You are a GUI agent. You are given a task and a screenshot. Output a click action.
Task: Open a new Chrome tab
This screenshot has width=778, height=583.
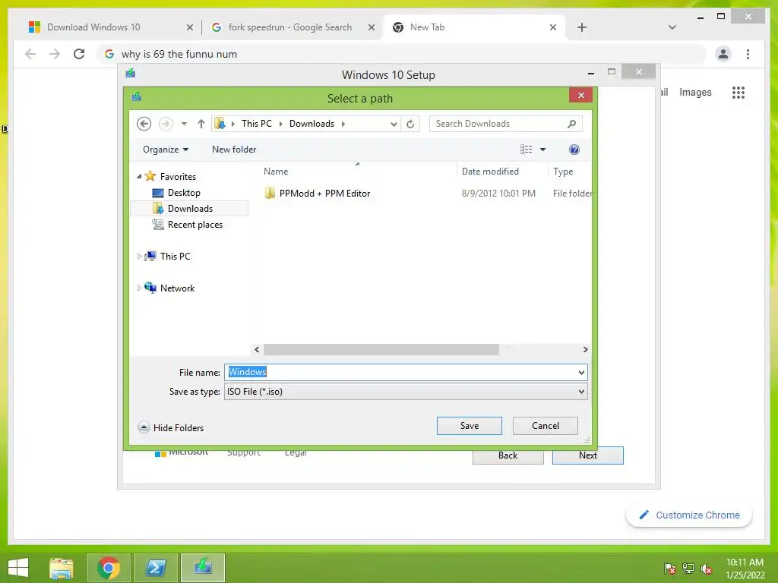(x=582, y=27)
